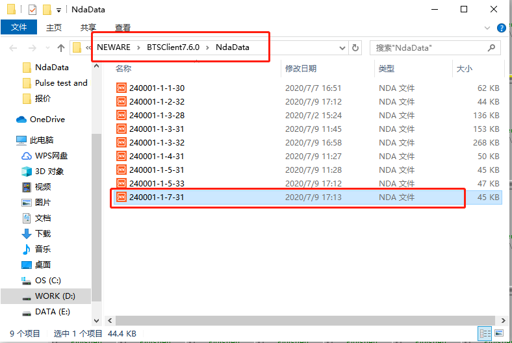Click navigation pane scroll down arrow
512x343 pixels.
(96, 320)
